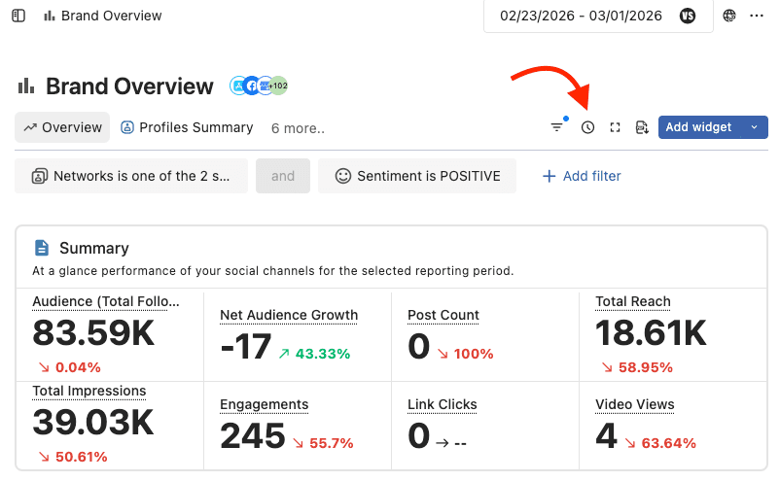Expand the '6 more..' tabs list

click(298, 127)
